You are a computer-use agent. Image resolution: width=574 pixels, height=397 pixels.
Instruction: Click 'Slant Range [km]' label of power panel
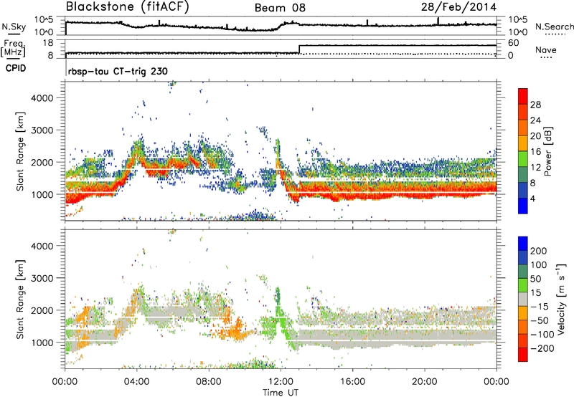[20, 151]
